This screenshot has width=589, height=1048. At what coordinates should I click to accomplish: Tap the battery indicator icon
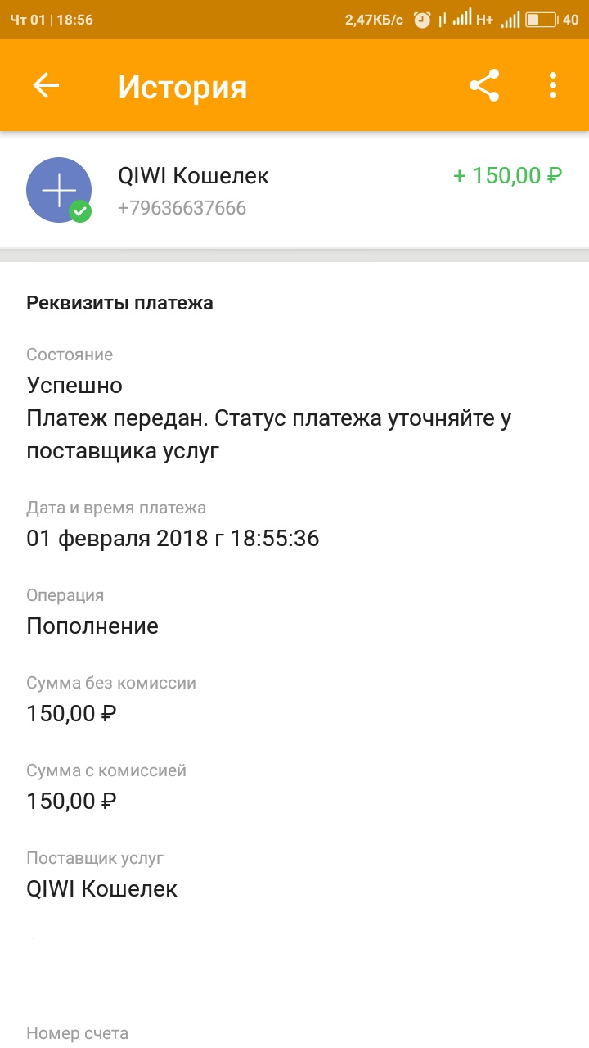[541, 20]
